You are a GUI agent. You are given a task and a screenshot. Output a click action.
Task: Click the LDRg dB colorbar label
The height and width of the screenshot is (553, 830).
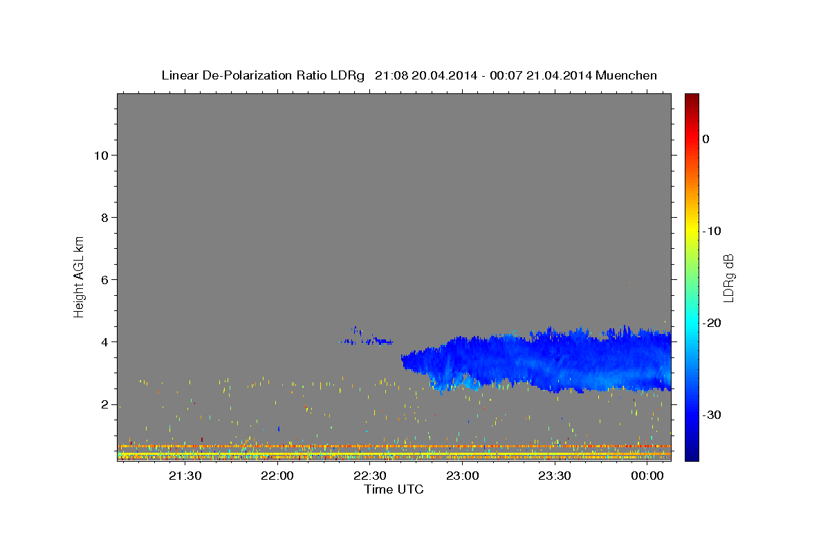(x=728, y=277)
